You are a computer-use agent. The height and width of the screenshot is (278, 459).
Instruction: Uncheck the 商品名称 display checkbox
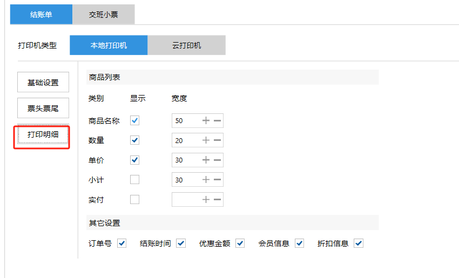coord(135,121)
